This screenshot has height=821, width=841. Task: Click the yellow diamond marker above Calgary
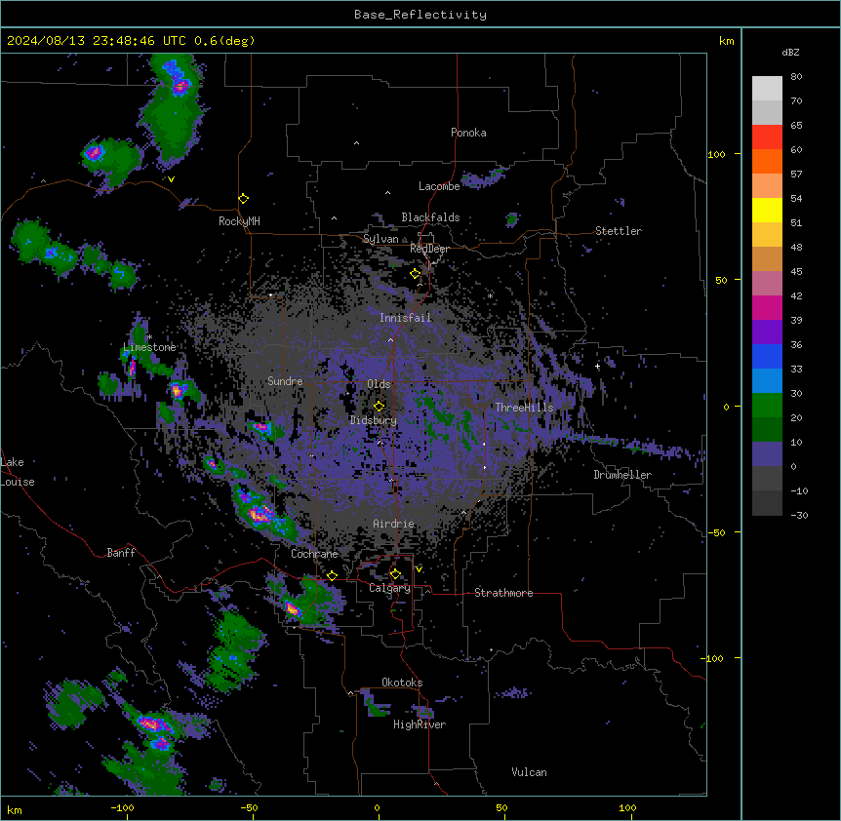[x=395, y=574]
